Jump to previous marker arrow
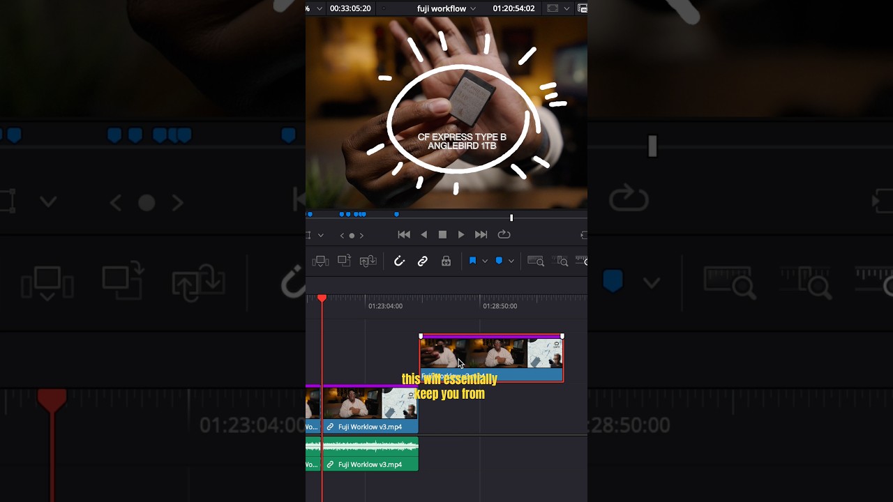 [x=342, y=236]
